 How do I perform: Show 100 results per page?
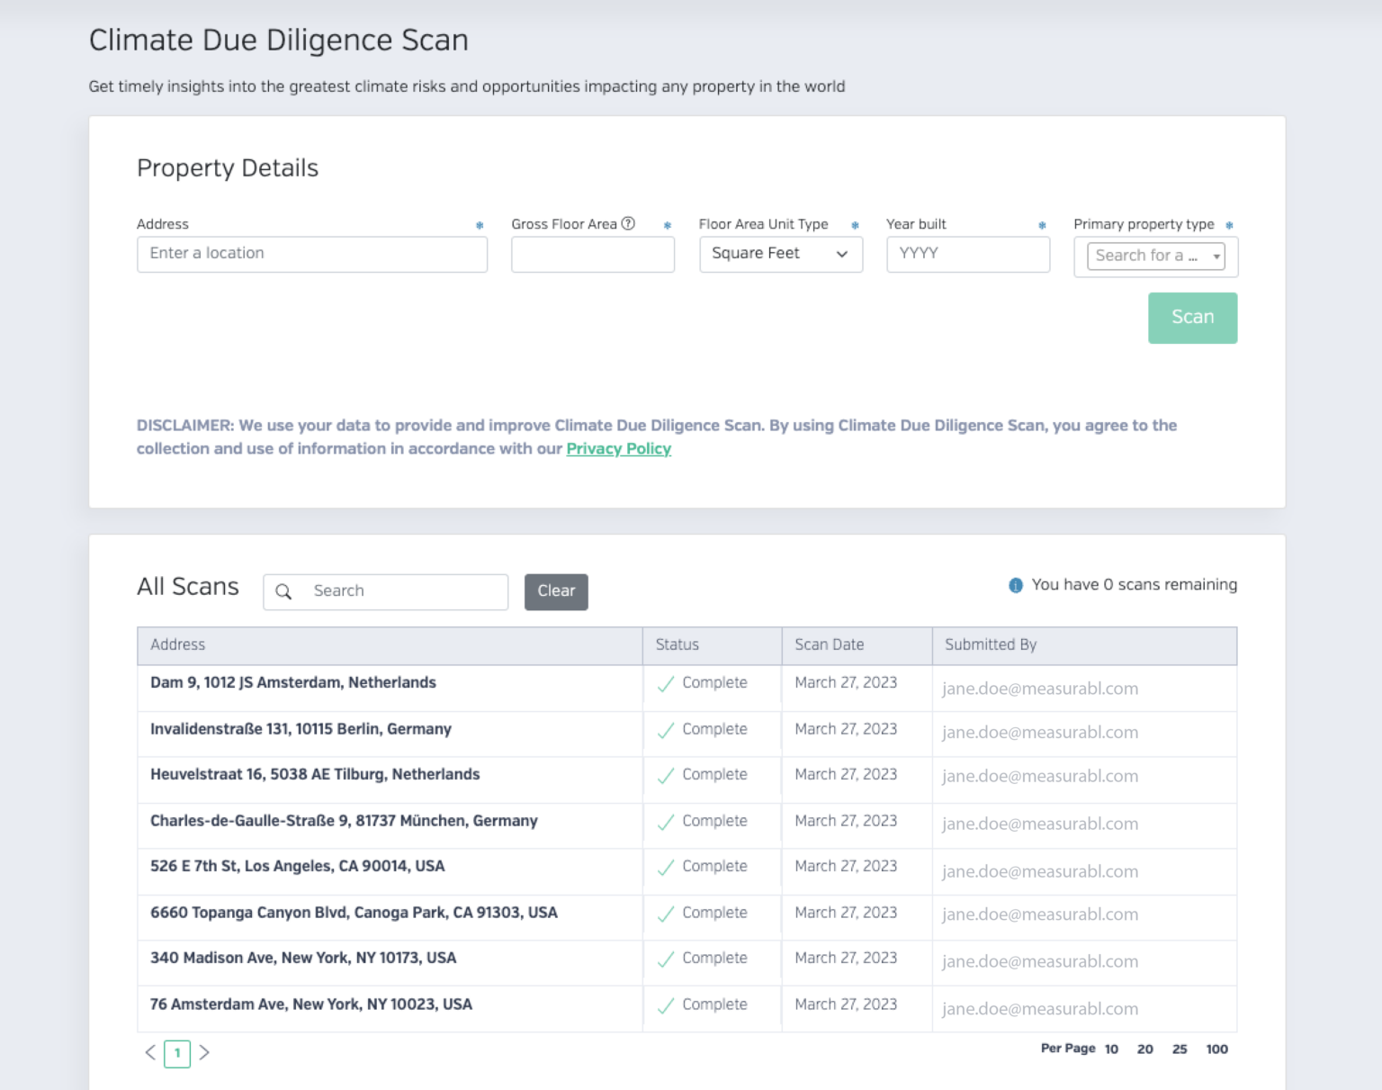[x=1216, y=1049]
